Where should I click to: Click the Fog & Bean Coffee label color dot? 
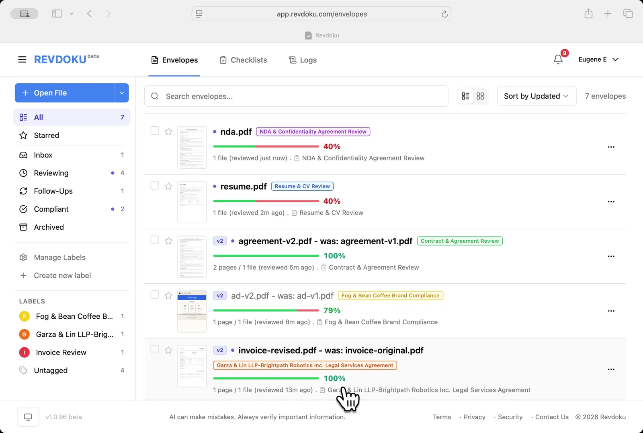tap(24, 316)
